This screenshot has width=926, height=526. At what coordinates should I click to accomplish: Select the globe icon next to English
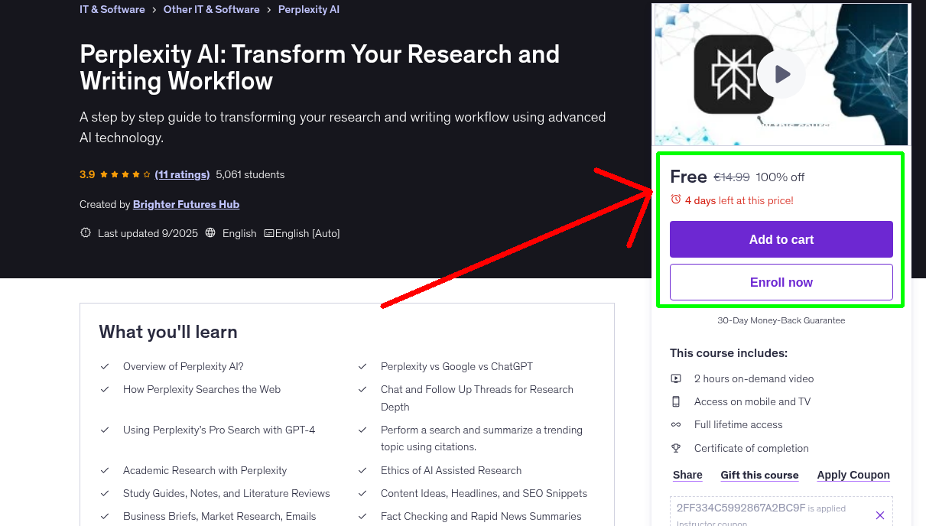(210, 233)
